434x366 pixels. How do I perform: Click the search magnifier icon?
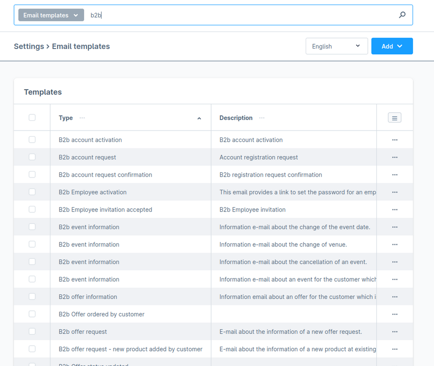tap(402, 15)
